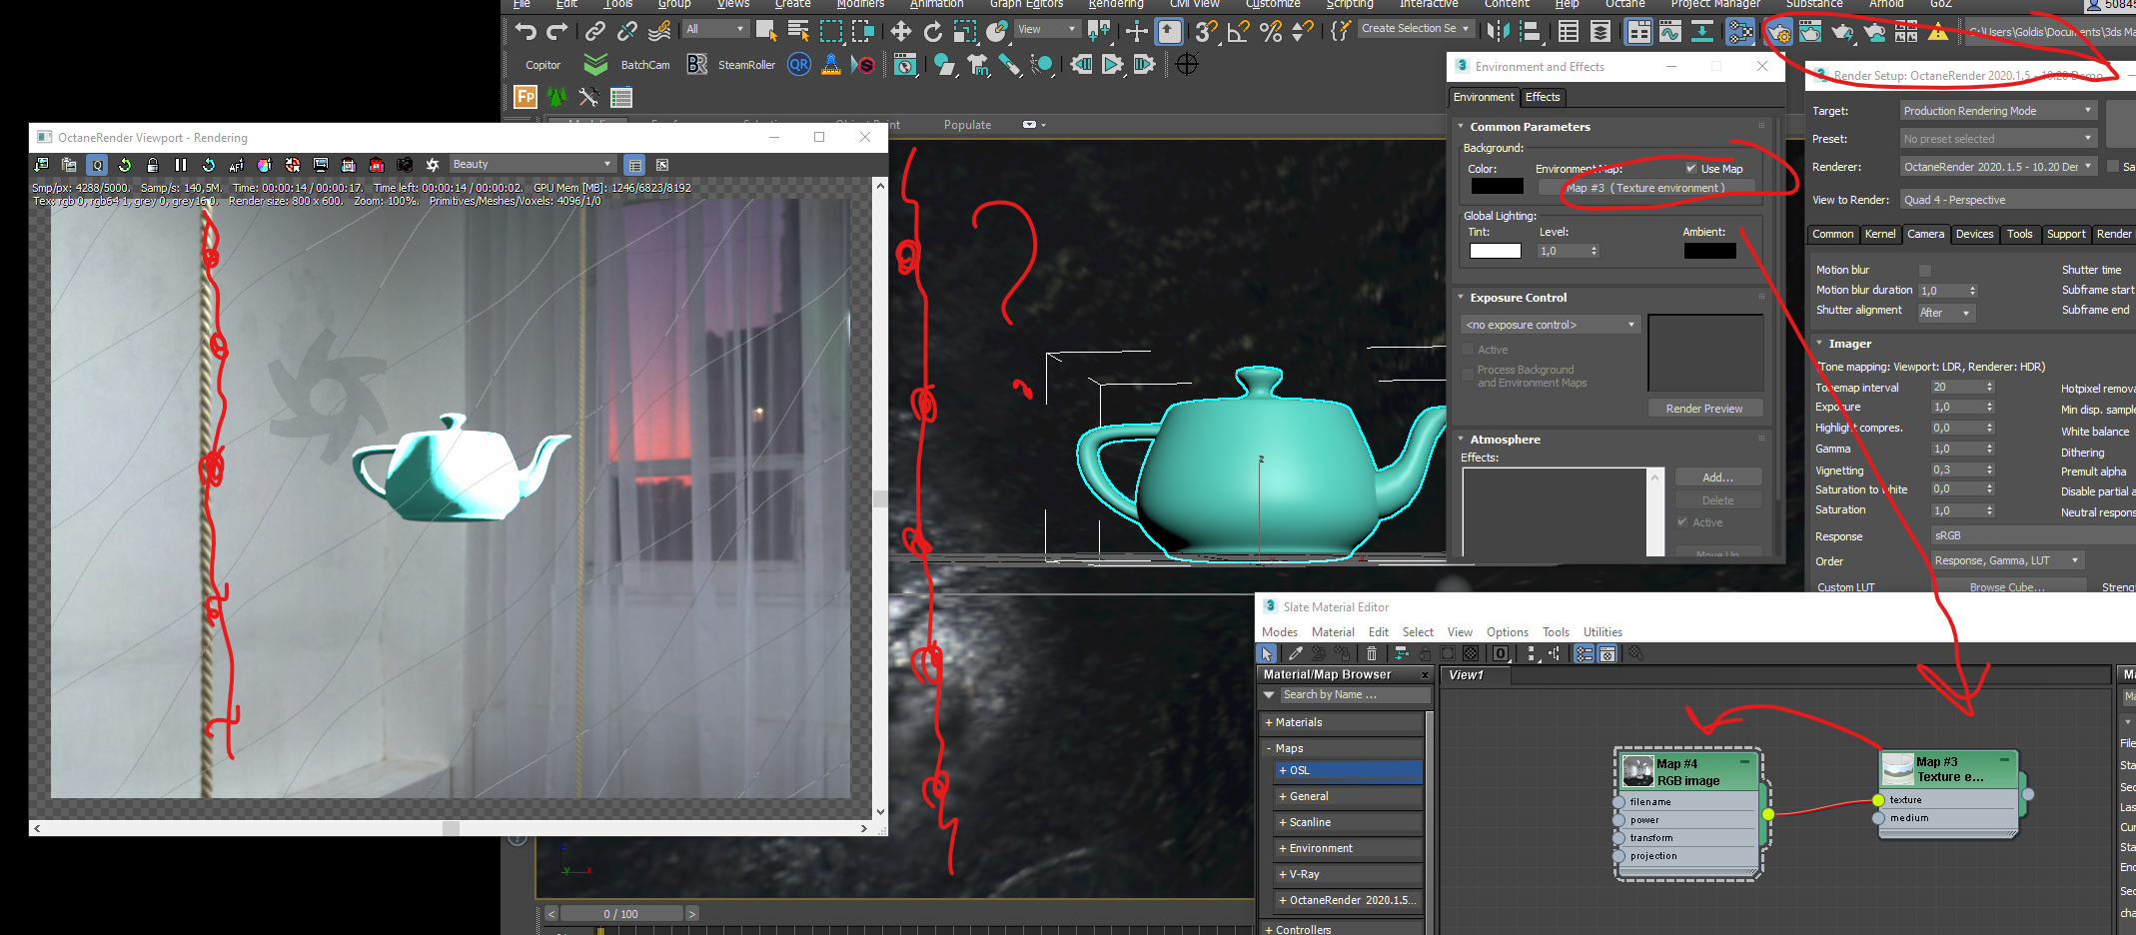This screenshot has height=935, width=2136.
Task: Open Select by Name list tool
Action: 798,31
